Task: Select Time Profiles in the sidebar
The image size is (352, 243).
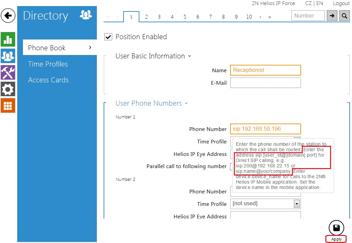Action: 48,64
